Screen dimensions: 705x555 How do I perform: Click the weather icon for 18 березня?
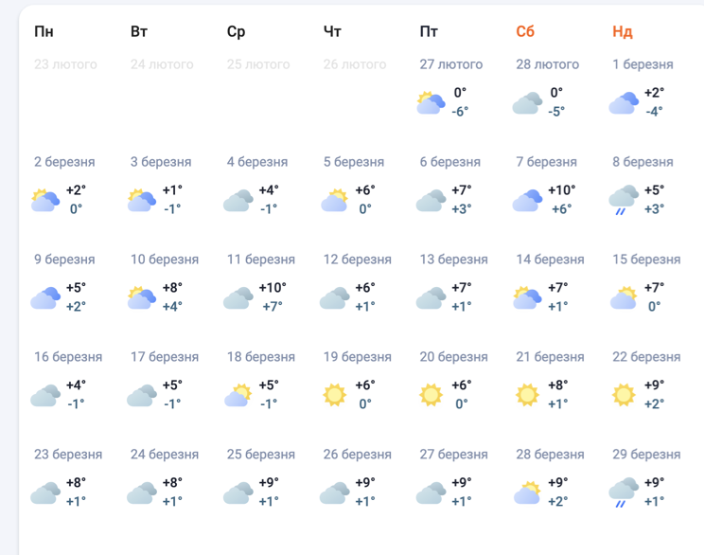pyautogui.click(x=238, y=394)
